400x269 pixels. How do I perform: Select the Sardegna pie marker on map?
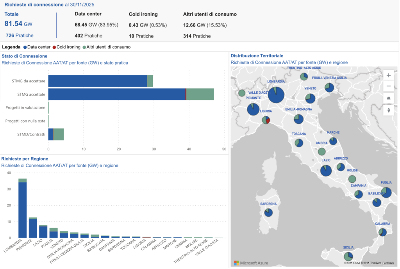click(x=268, y=212)
